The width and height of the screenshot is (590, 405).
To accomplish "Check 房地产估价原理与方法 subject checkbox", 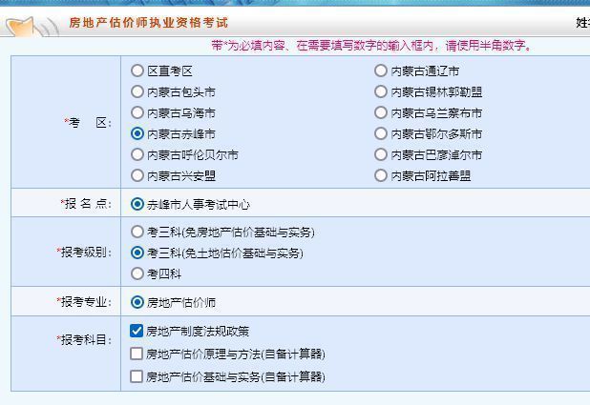I will [137, 354].
